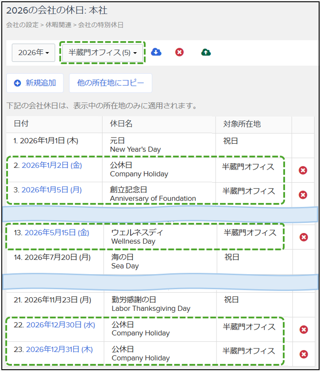The width and height of the screenshot is (320, 371).
Task: Click the blue cloud download icon
Action: (x=156, y=52)
